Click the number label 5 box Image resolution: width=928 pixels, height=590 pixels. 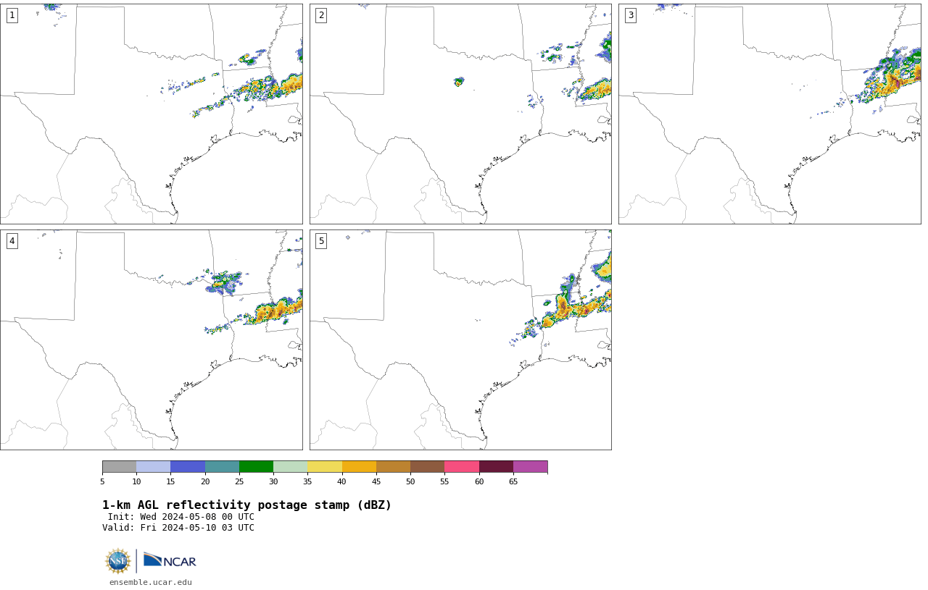pyautogui.click(x=321, y=241)
